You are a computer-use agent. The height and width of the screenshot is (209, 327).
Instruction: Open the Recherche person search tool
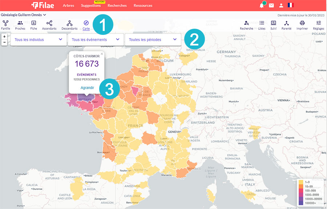[246, 24]
